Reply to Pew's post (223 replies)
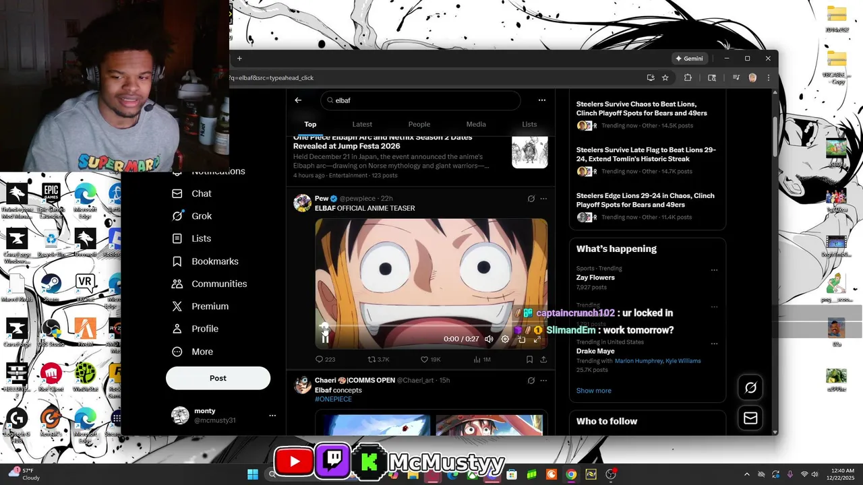 325,360
